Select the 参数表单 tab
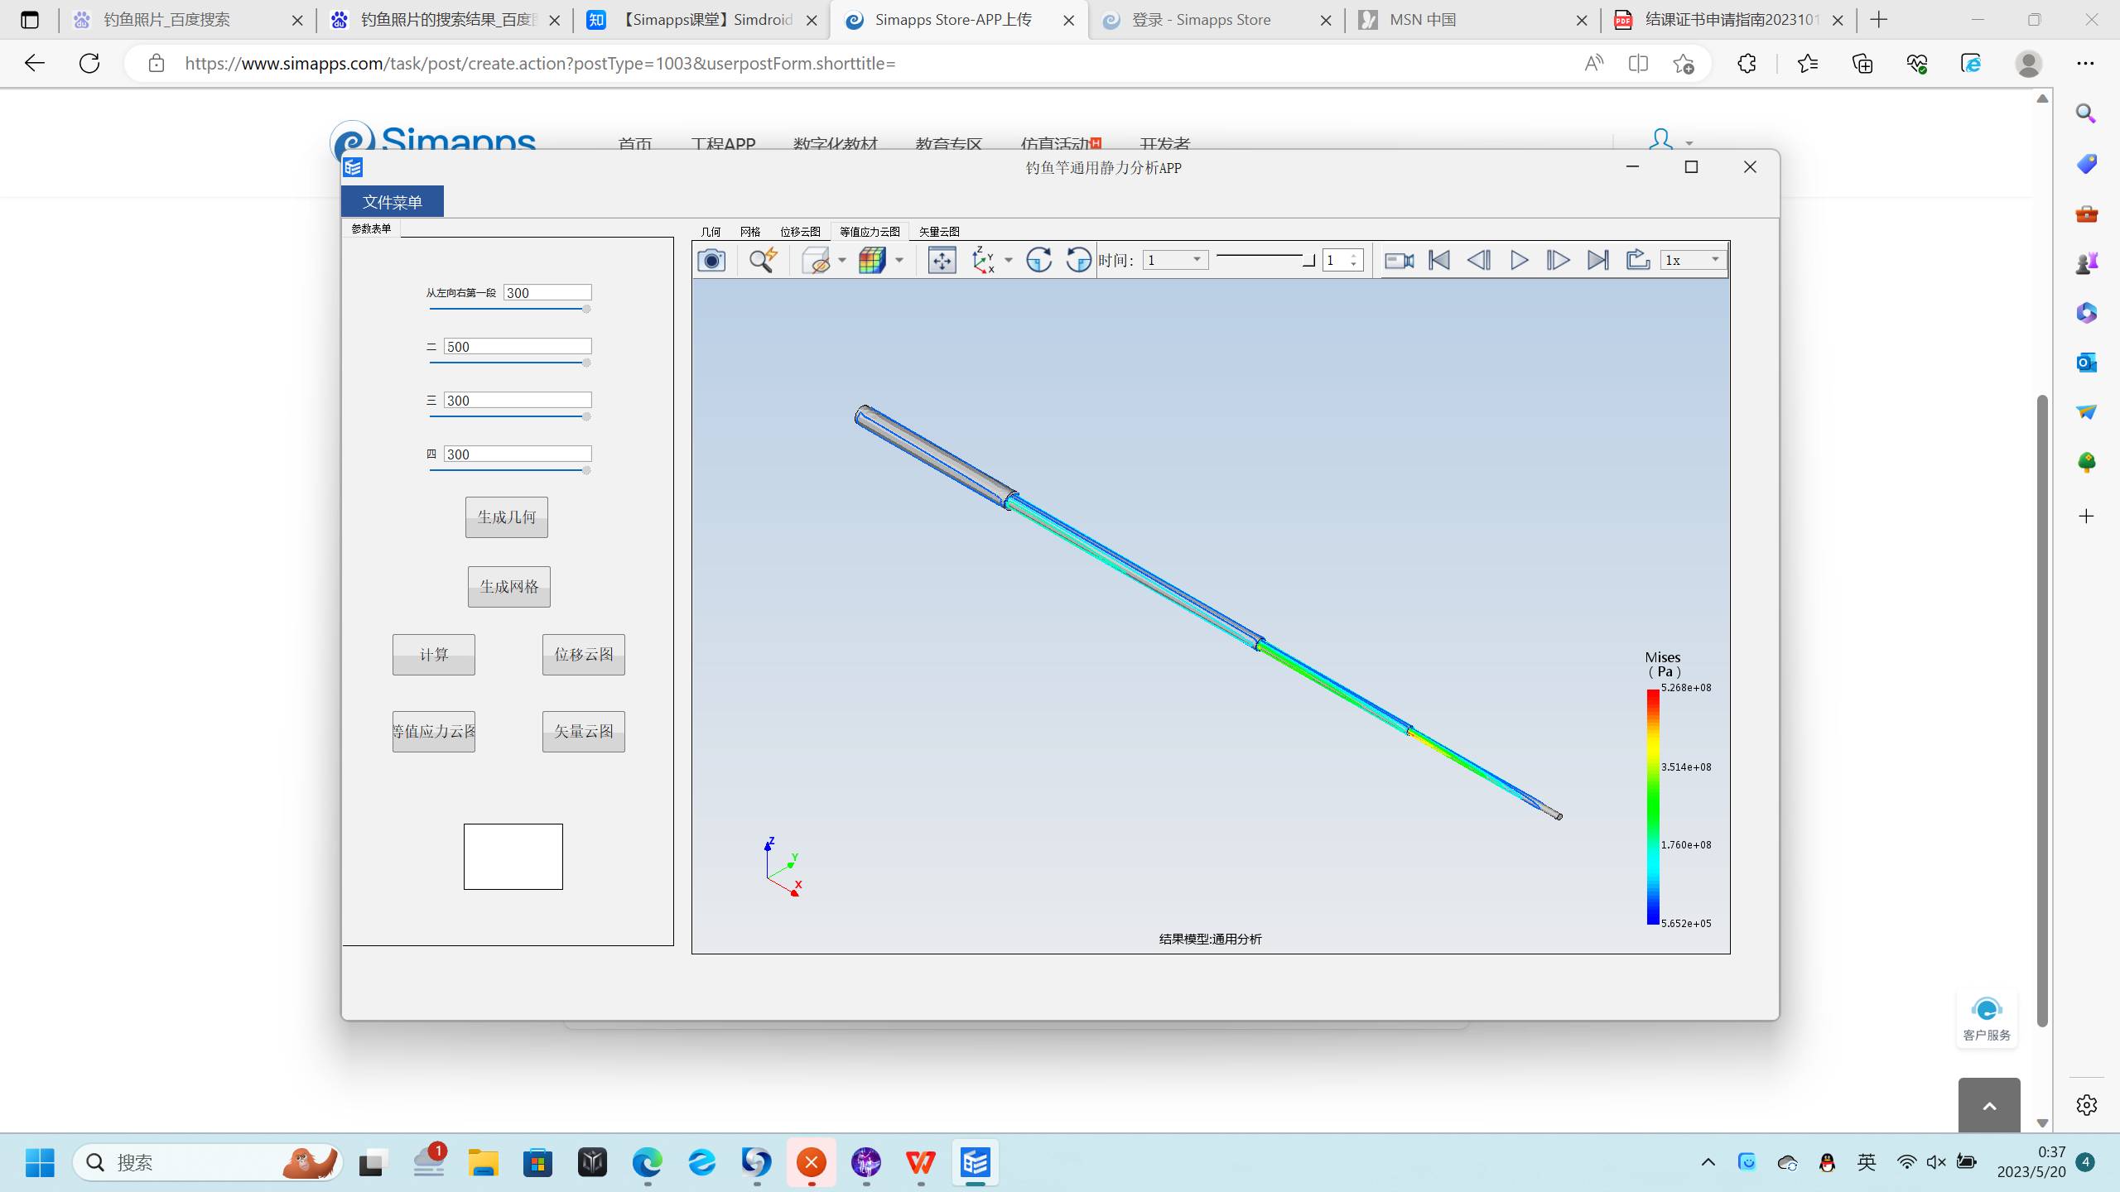 (371, 228)
